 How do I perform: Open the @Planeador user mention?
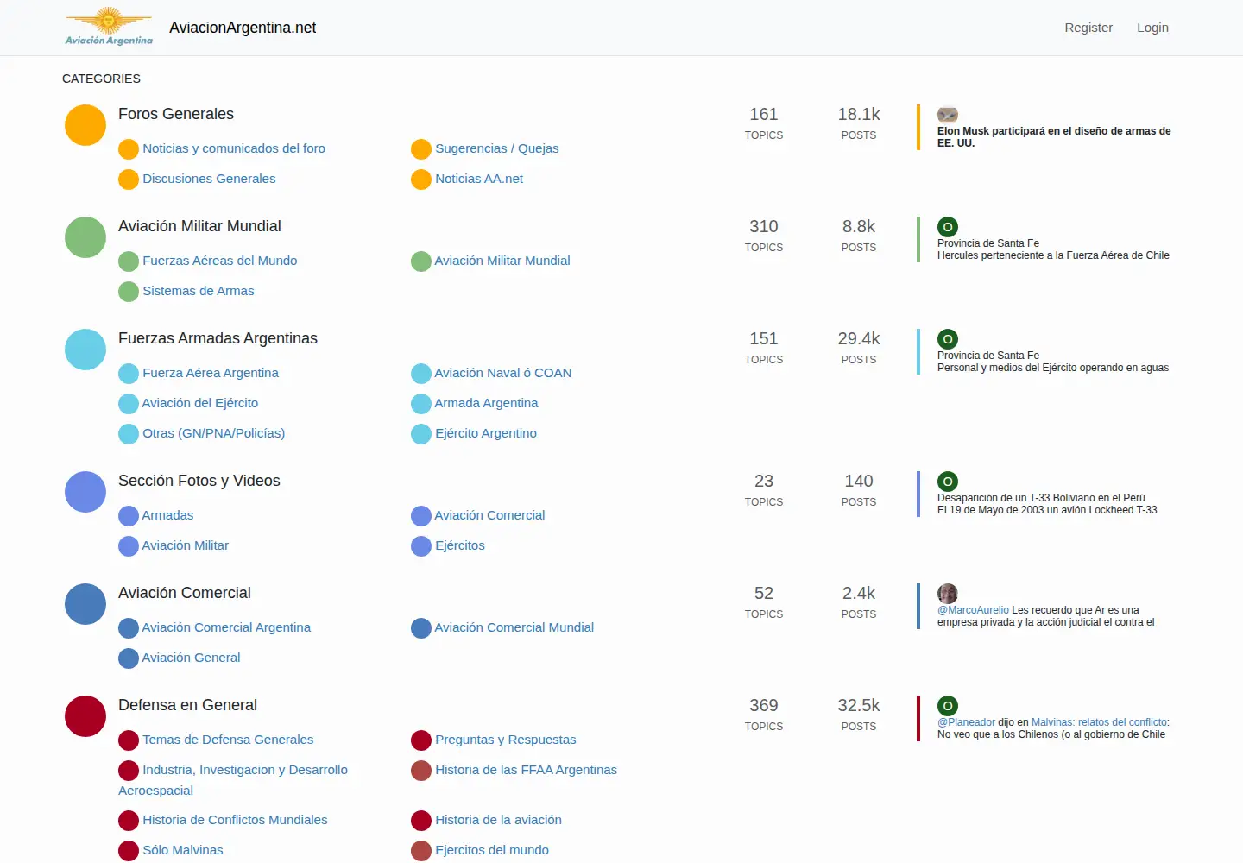(x=966, y=722)
